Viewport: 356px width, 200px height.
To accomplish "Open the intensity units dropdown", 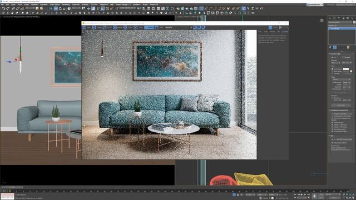I will pos(347,63).
